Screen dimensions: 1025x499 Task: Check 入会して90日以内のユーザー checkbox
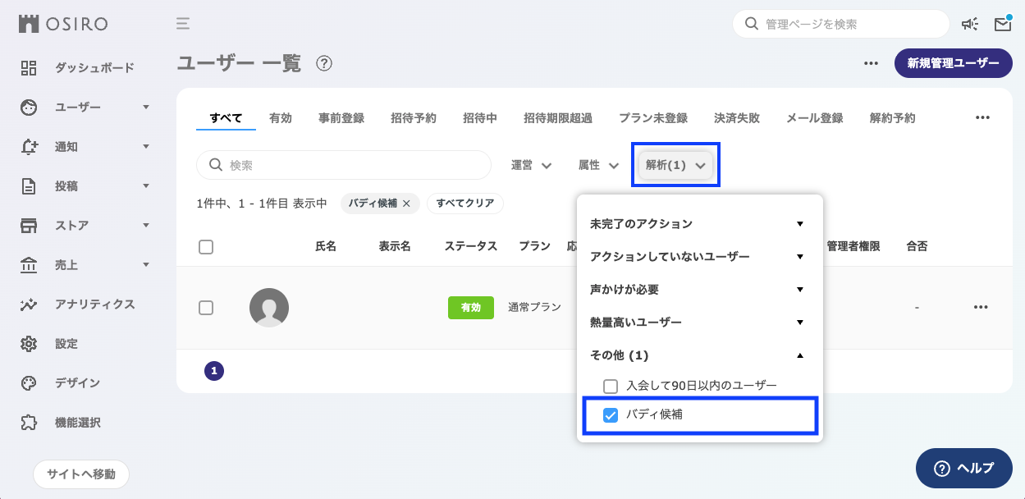pyautogui.click(x=611, y=386)
